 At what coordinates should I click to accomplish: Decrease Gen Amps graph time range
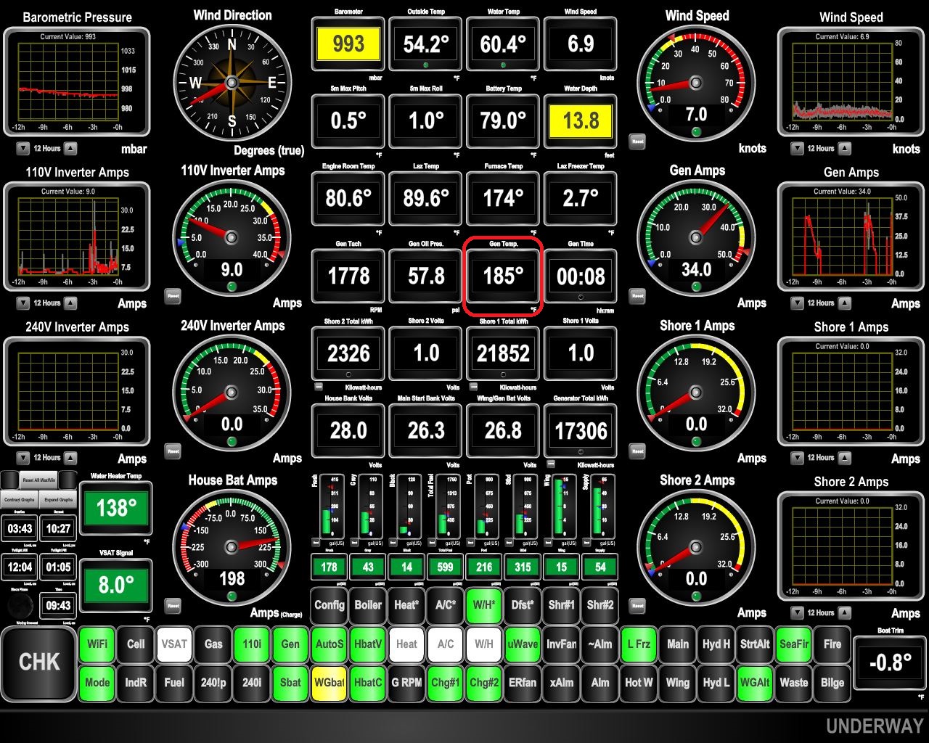(x=797, y=303)
